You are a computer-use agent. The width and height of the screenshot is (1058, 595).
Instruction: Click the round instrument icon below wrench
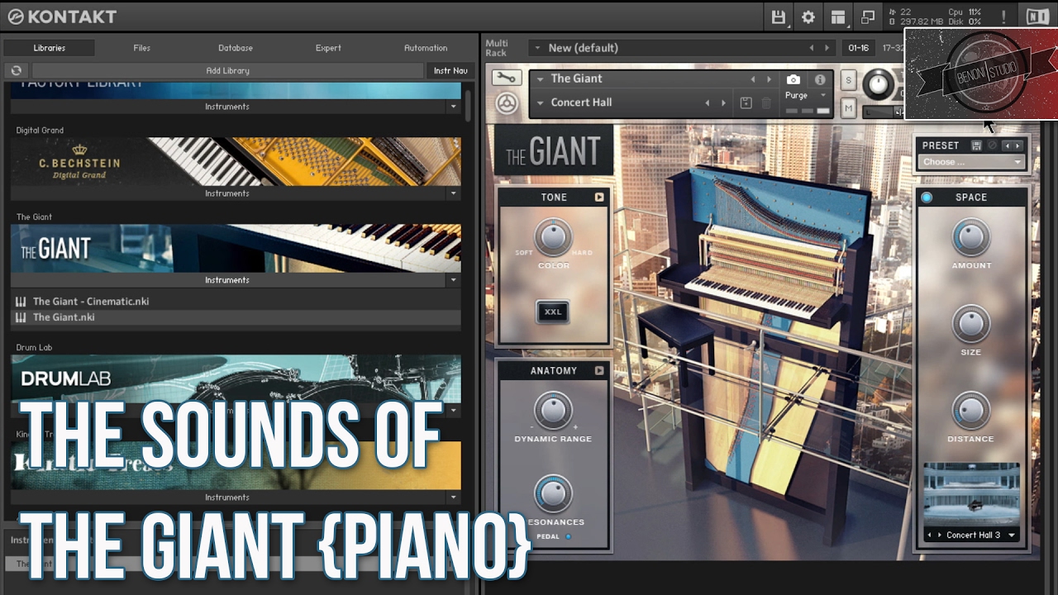(507, 103)
